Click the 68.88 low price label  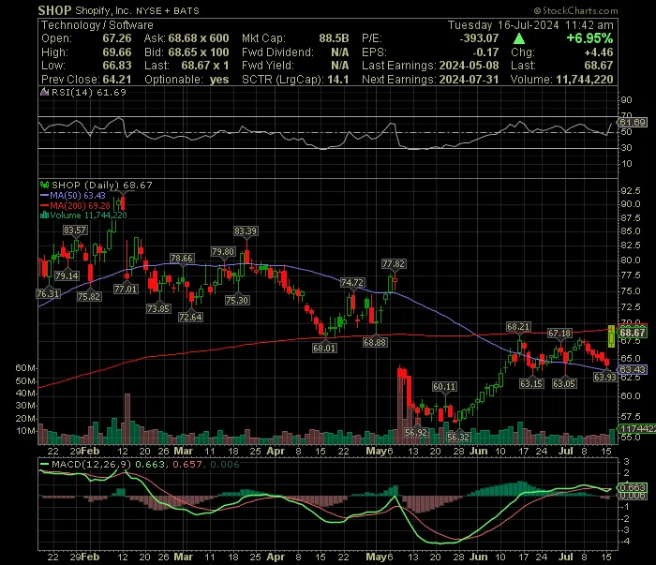tap(375, 343)
